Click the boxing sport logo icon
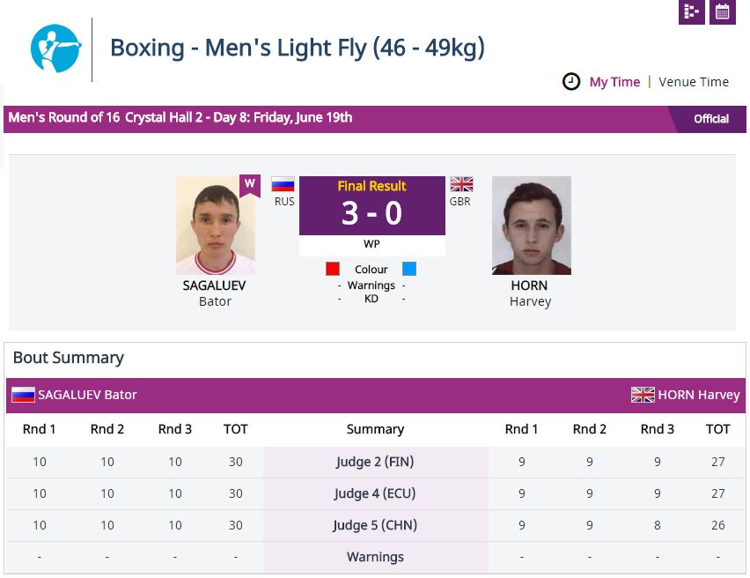 pyautogui.click(x=55, y=48)
